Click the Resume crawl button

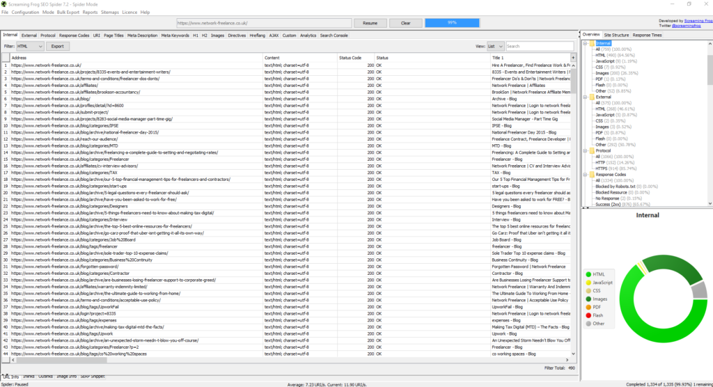coord(370,23)
